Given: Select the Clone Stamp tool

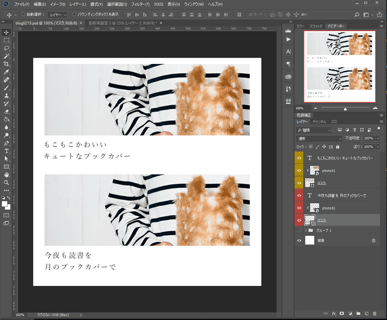Looking at the screenshot, I should click(x=6, y=95).
